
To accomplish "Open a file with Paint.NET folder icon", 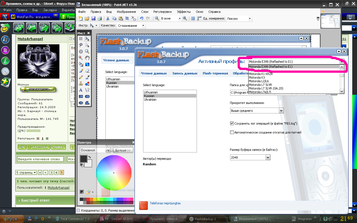I will coord(87,18).
